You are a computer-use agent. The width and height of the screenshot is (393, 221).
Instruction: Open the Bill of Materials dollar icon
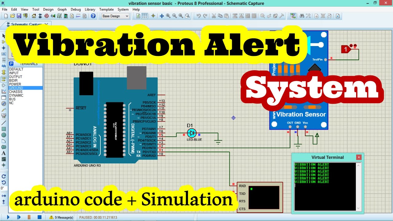coord(72,16)
